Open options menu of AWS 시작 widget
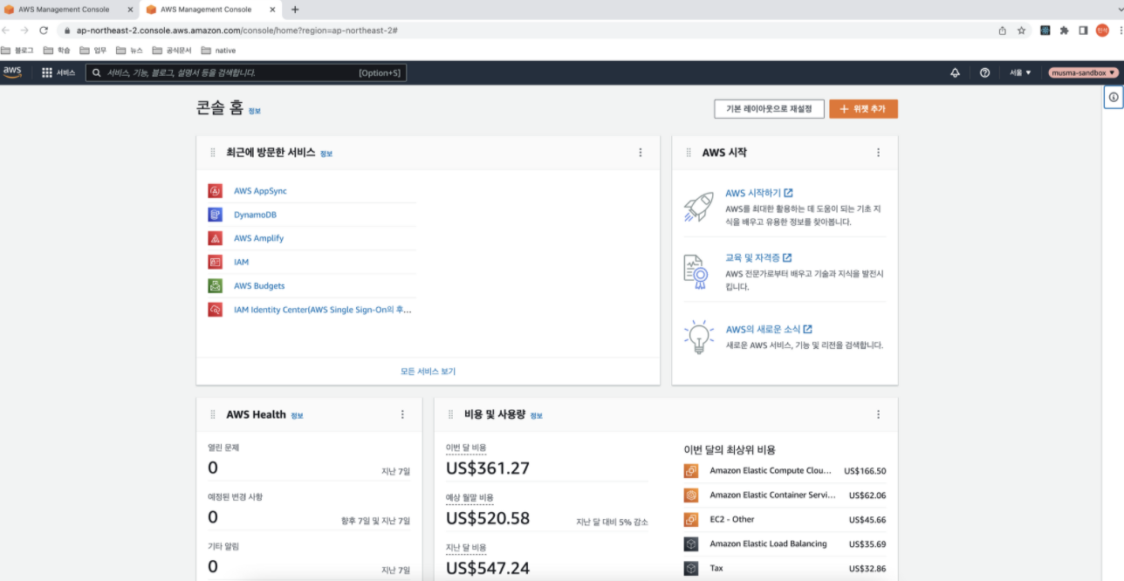Screen dimensions: 1124x581 [879, 153]
